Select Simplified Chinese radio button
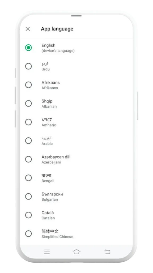 [29, 234]
